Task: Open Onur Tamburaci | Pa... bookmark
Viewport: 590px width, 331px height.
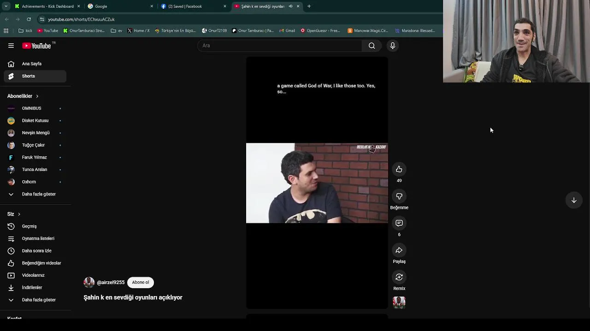Action: pyautogui.click(x=253, y=31)
